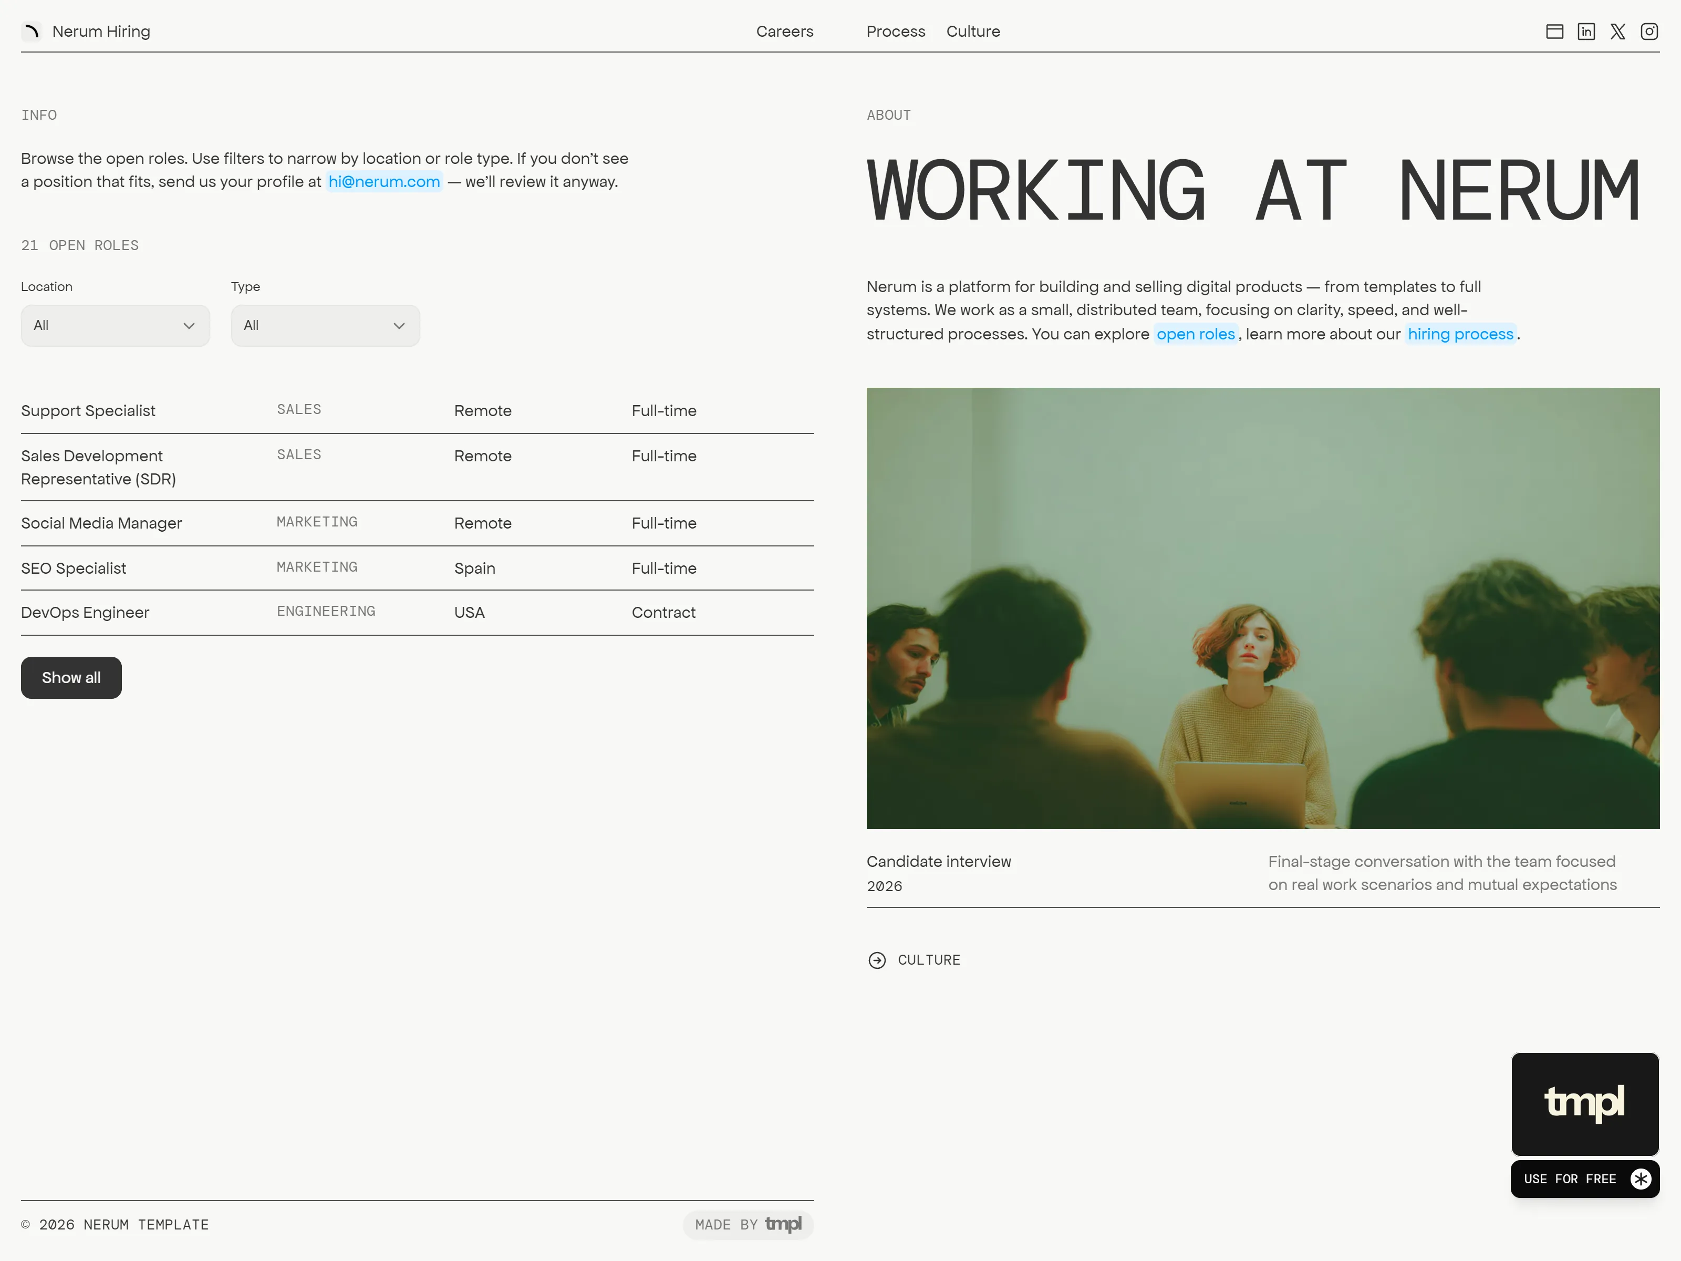Open the Support Specialist role
Viewport: 1681px width, 1261px height.
pos(417,410)
